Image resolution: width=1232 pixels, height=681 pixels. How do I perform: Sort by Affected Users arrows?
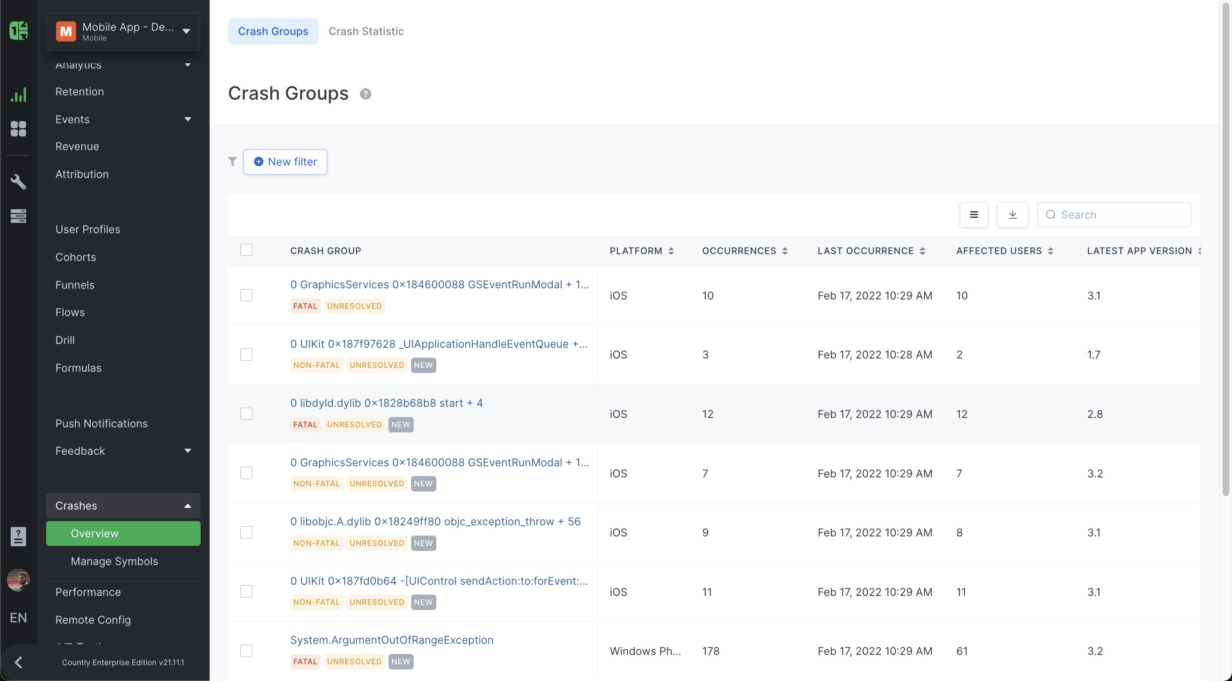[1051, 251]
